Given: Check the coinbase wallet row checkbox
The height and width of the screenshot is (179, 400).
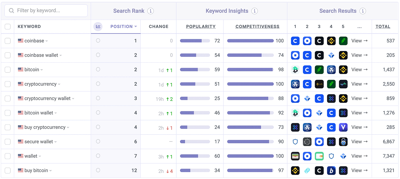Looking at the screenshot, I should coord(8,55).
